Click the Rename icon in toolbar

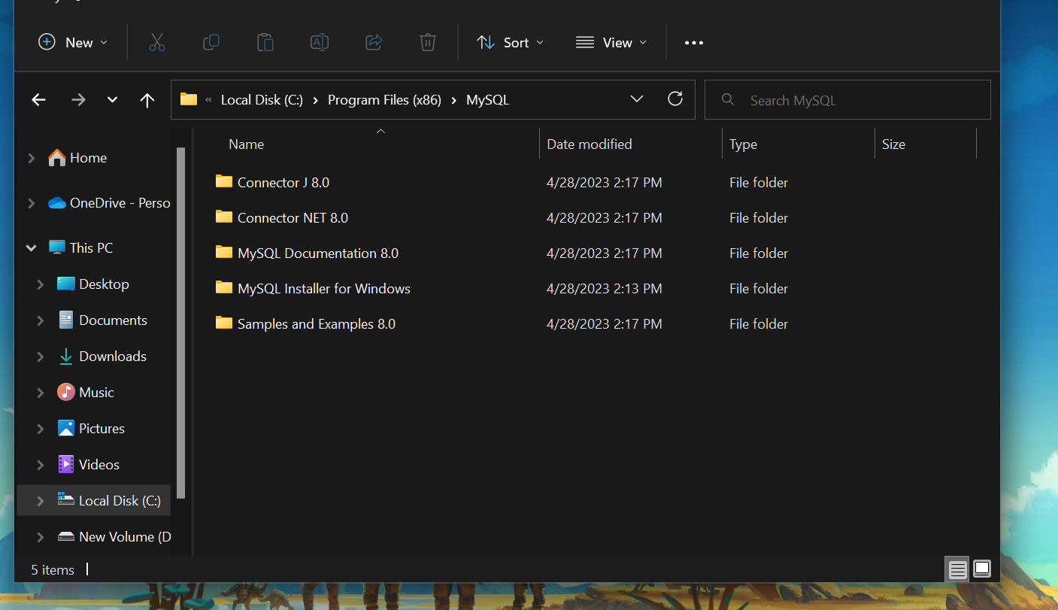[x=320, y=42]
